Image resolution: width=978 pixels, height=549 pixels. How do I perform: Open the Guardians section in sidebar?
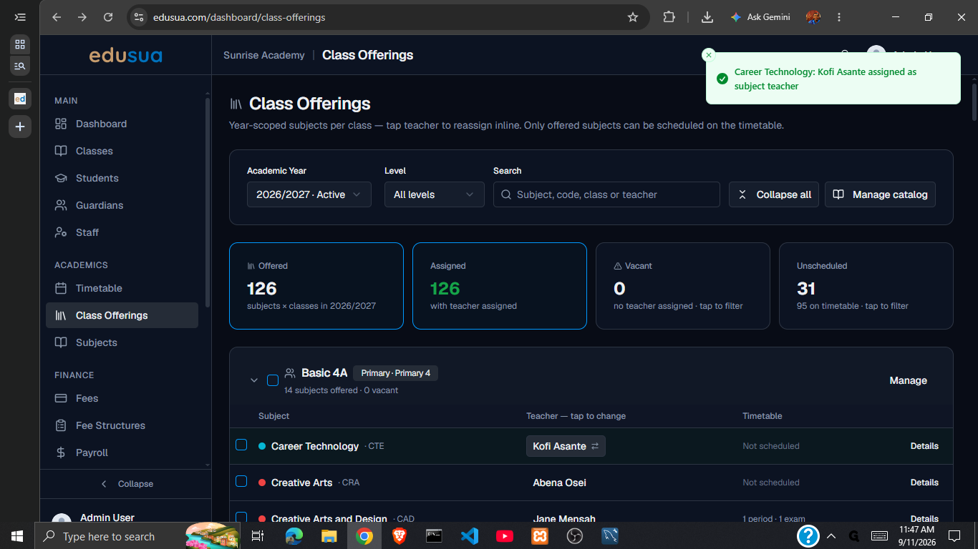[x=122, y=205]
